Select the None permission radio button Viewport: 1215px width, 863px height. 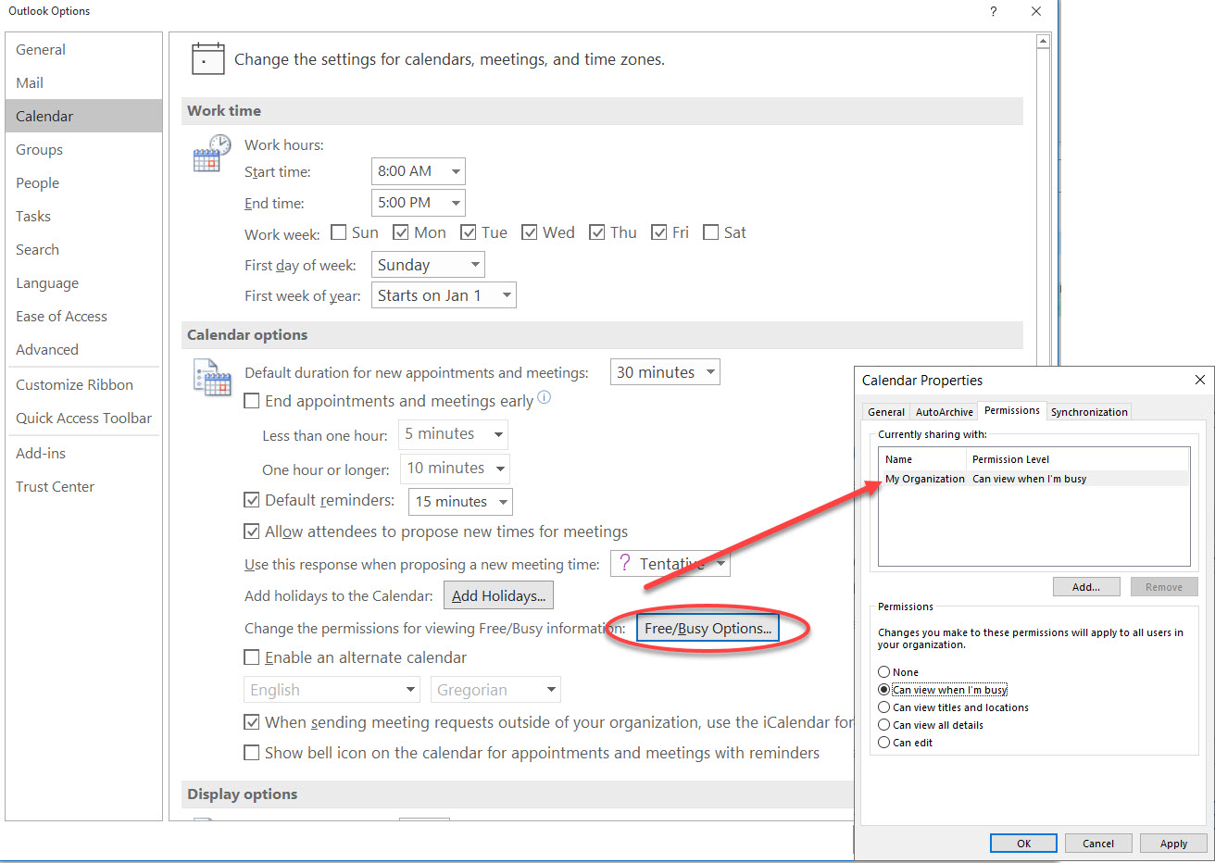click(884, 672)
